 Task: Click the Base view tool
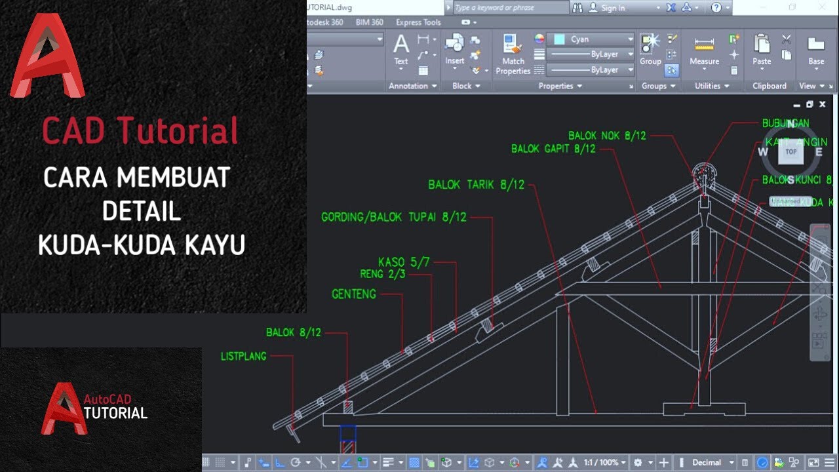pos(816,51)
